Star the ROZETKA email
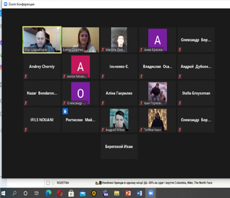The image size is (230, 198). pyautogui.click(x=53, y=183)
